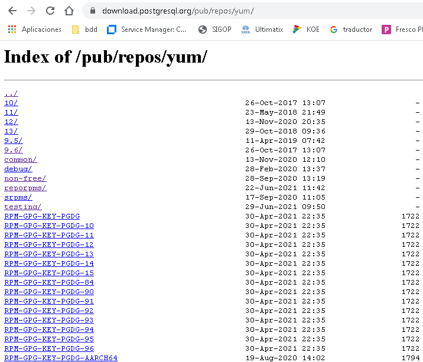This screenshot has height=362, width=423.
Task: Click the browser back arrow
Action: [12, 11]
